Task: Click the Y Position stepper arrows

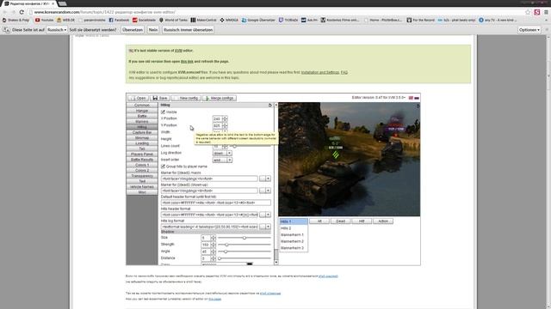Action: pos(225,125)
